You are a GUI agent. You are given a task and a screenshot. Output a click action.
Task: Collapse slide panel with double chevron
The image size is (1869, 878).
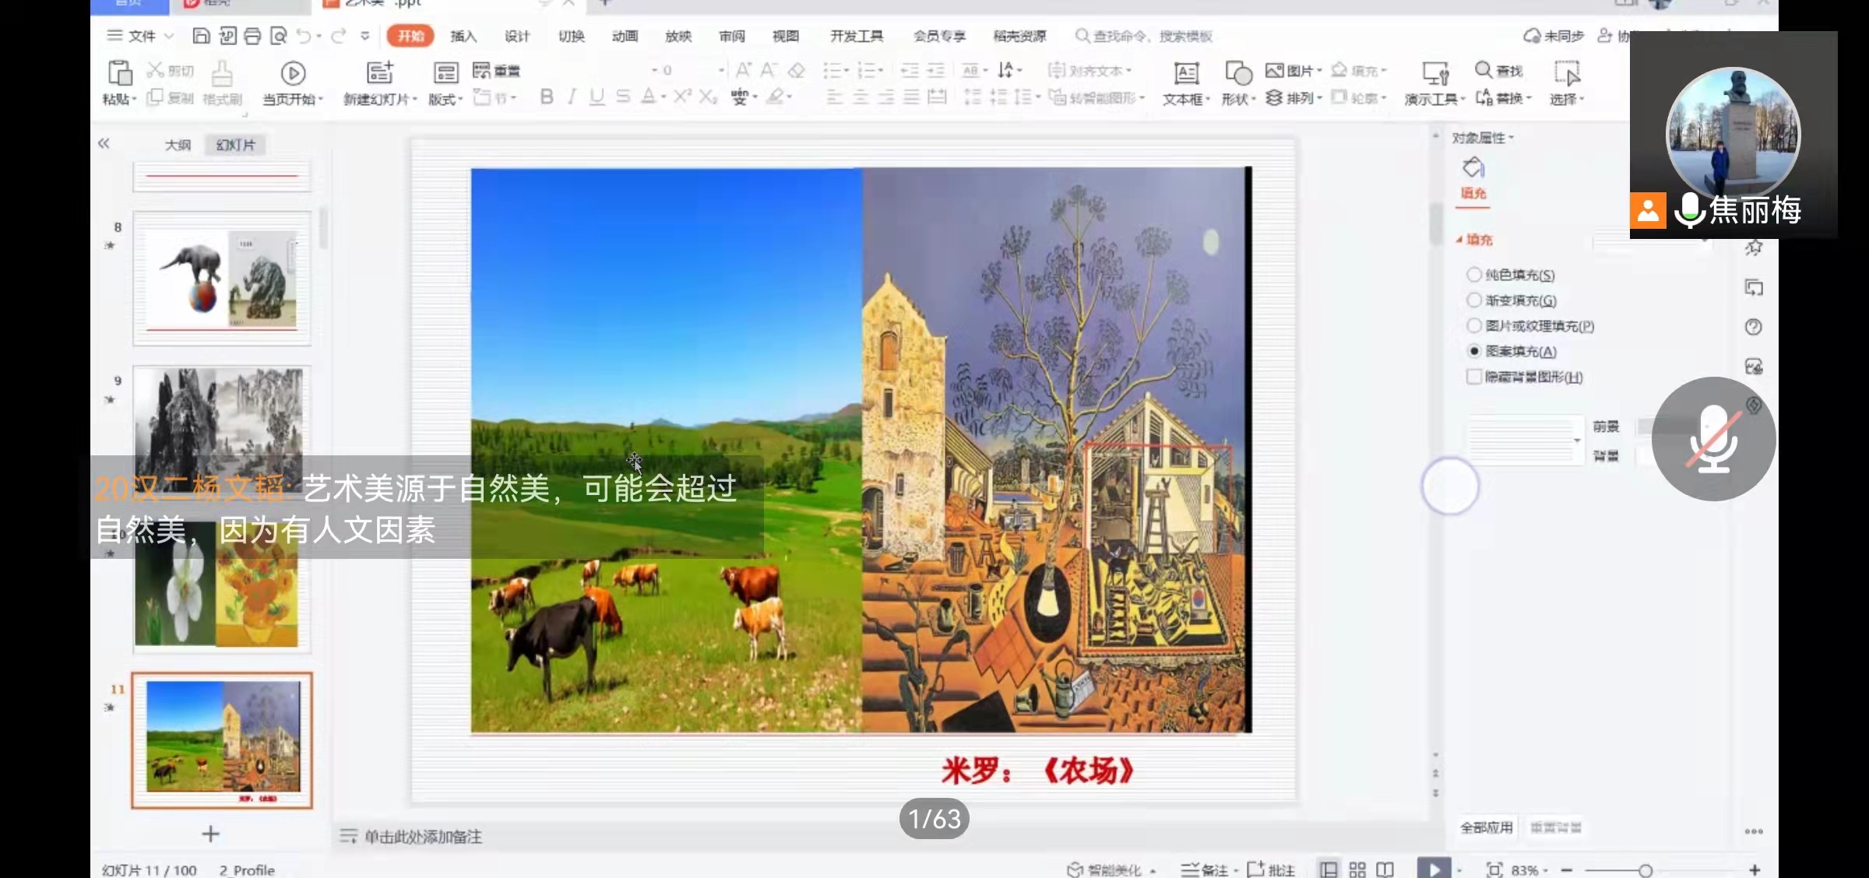[104, 143]
